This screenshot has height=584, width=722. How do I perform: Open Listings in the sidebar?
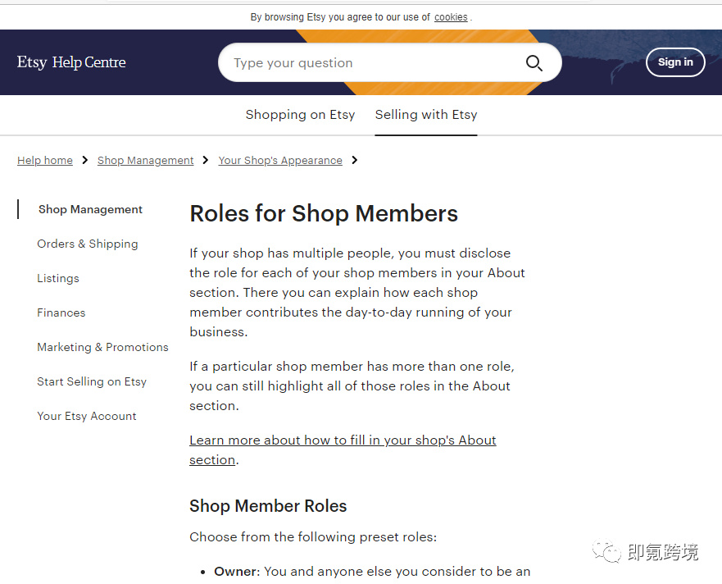click(x=58, y=279)
